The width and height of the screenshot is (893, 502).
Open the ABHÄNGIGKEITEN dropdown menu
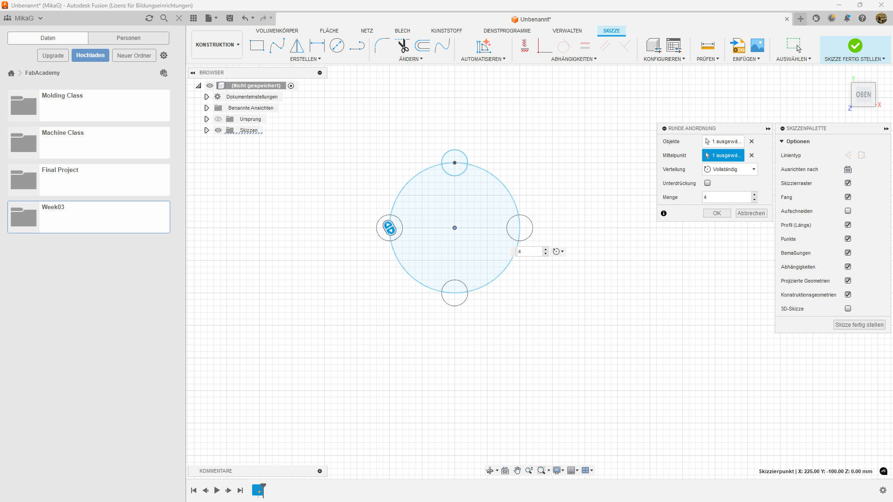[x=573, y=59]
